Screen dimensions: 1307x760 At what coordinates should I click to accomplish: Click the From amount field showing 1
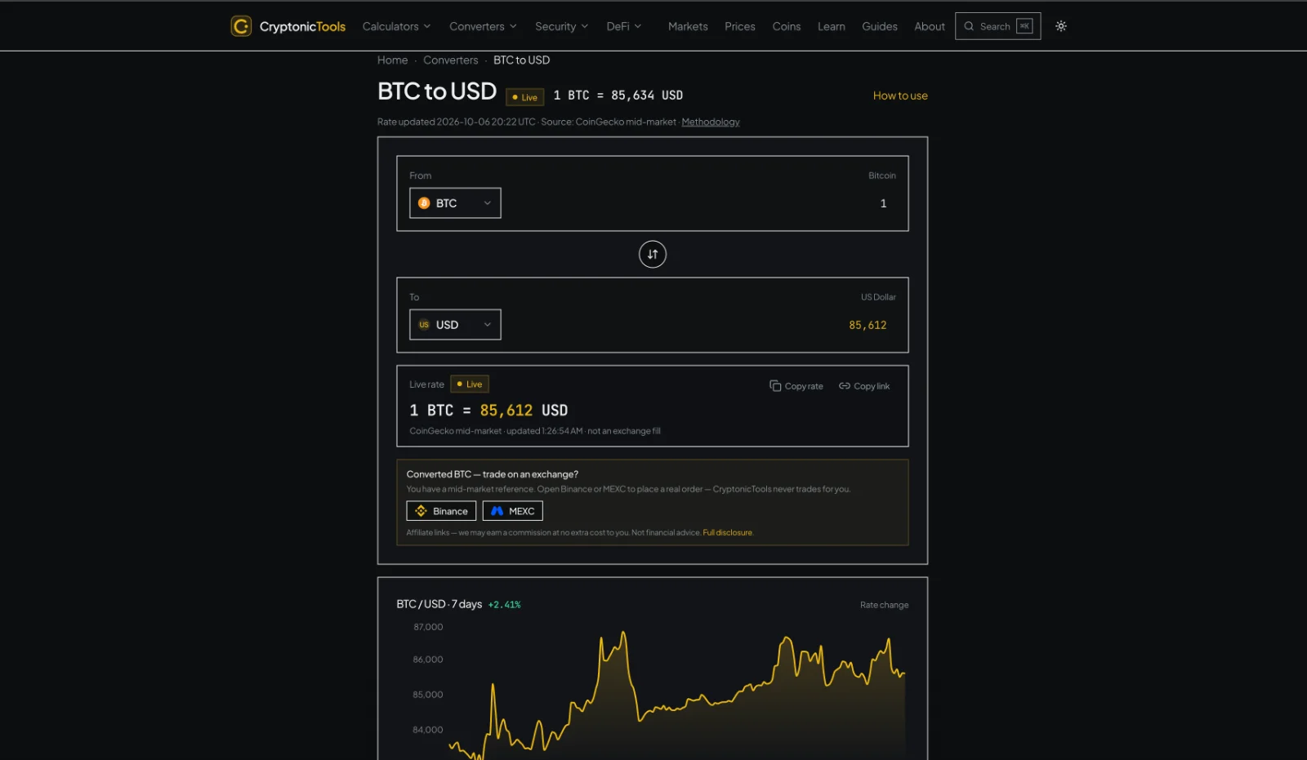(x=883, y=203)
